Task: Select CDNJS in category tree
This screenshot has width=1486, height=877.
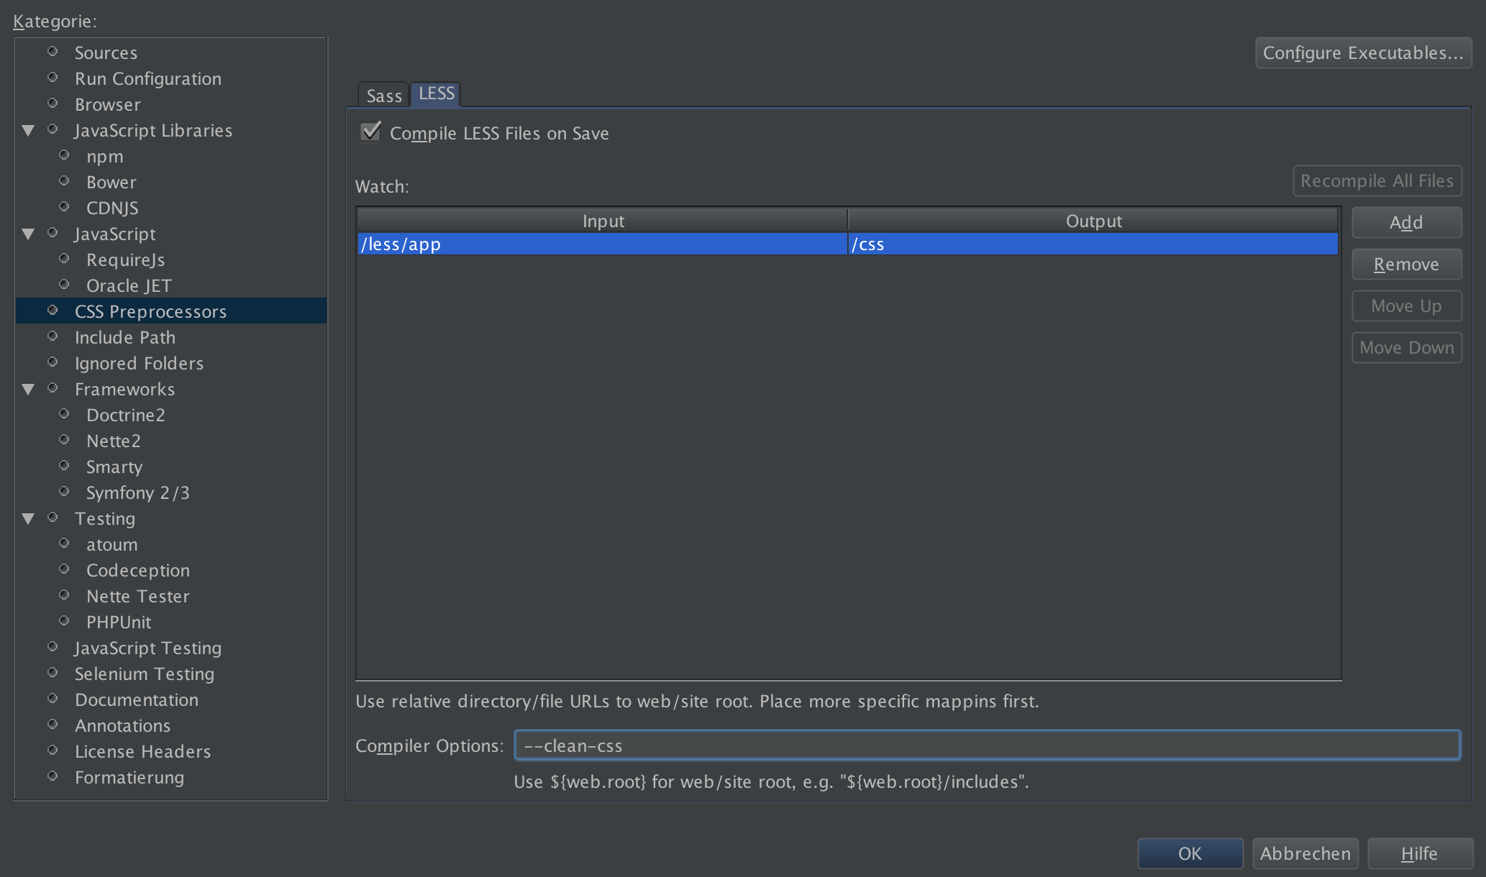Action: click(x=112, y=208)
